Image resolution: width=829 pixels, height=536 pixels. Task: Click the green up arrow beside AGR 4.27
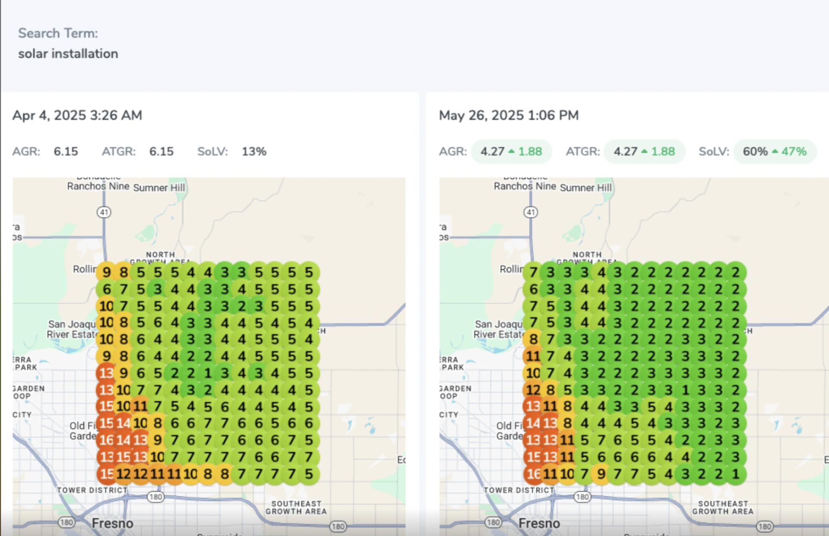512,151
